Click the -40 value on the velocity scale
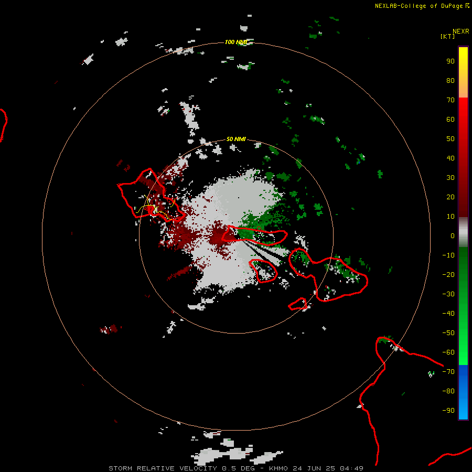Screen dimensions: 472x472 pos(448,314)
